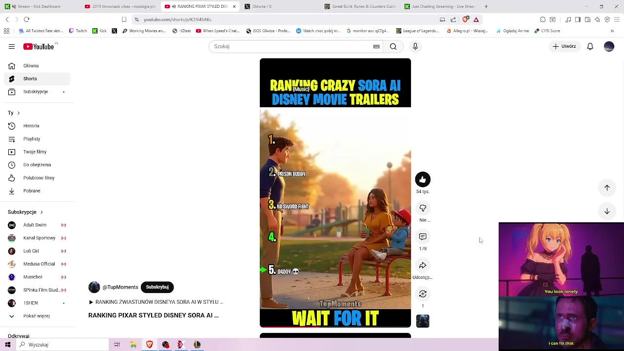Screen dimensions: 624x351
Task: Go to the next Short
Action: tap(607, 211)
